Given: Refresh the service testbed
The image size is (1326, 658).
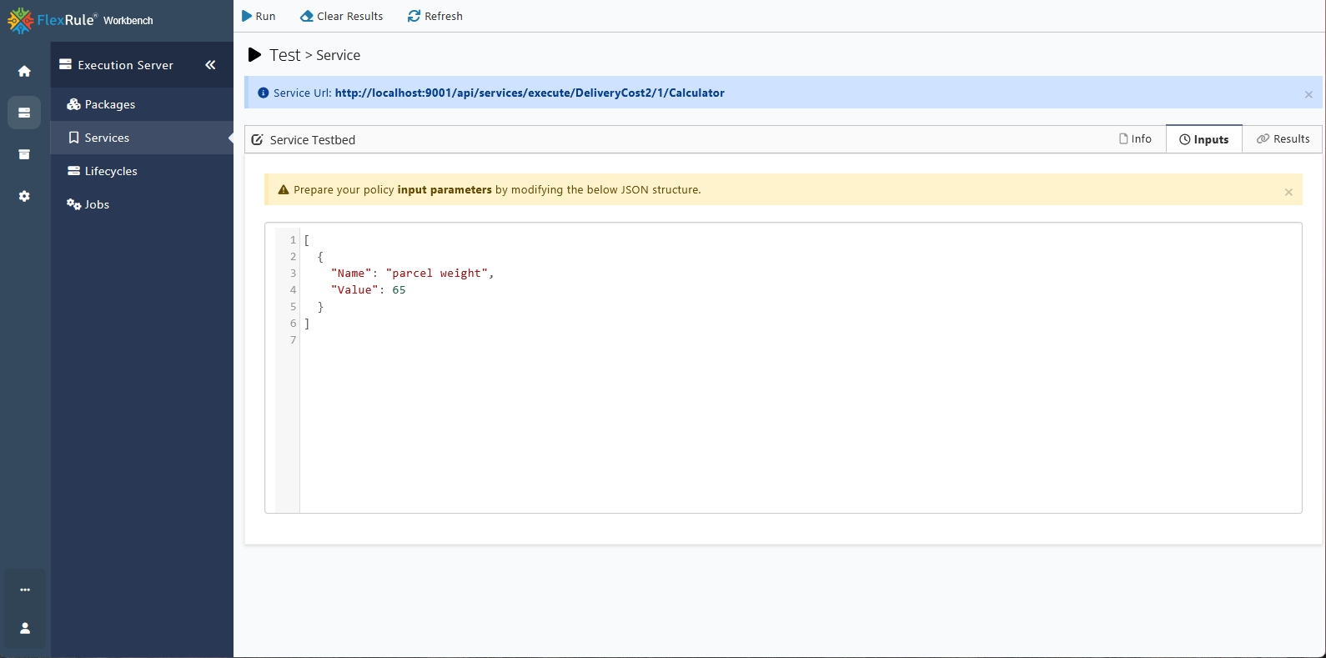Looking at the screenshot, I should click(x=435, y=16).
